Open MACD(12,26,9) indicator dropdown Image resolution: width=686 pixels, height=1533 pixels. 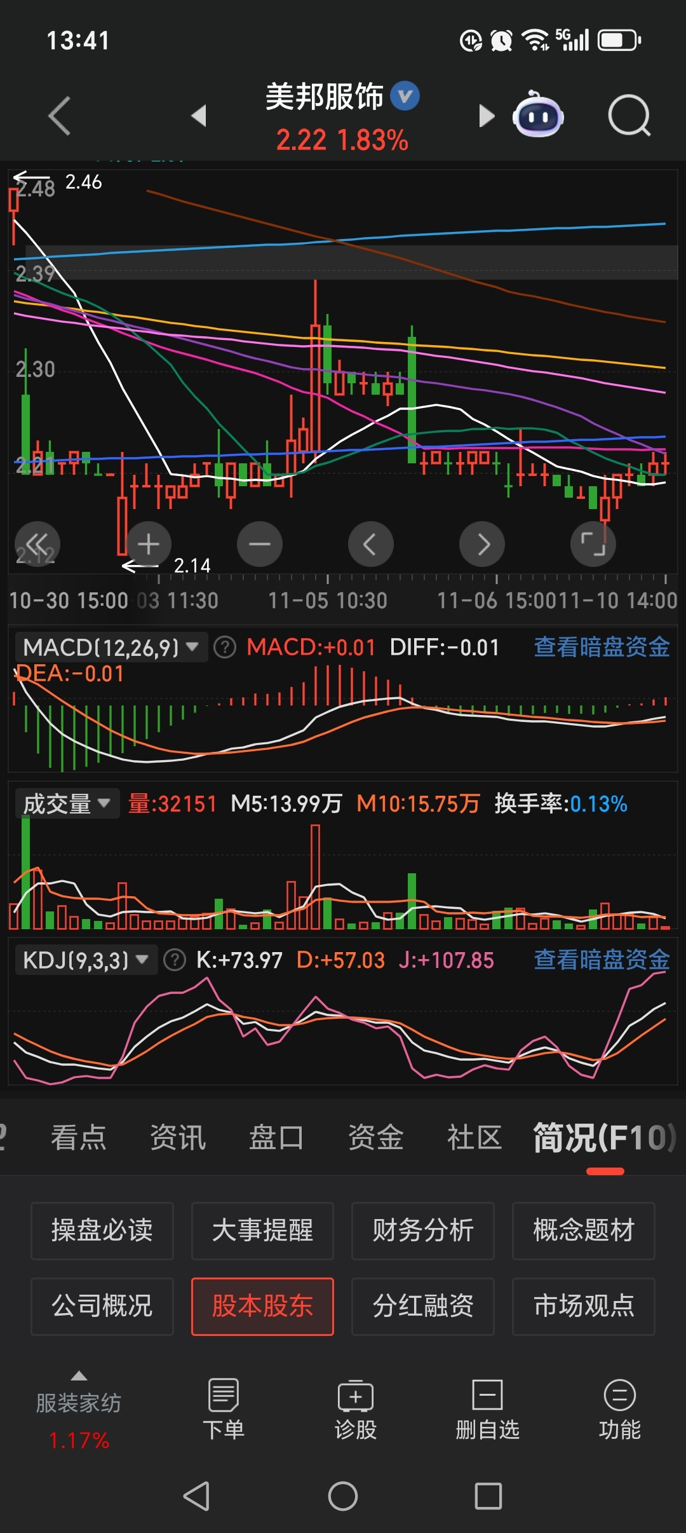(111, 648)
